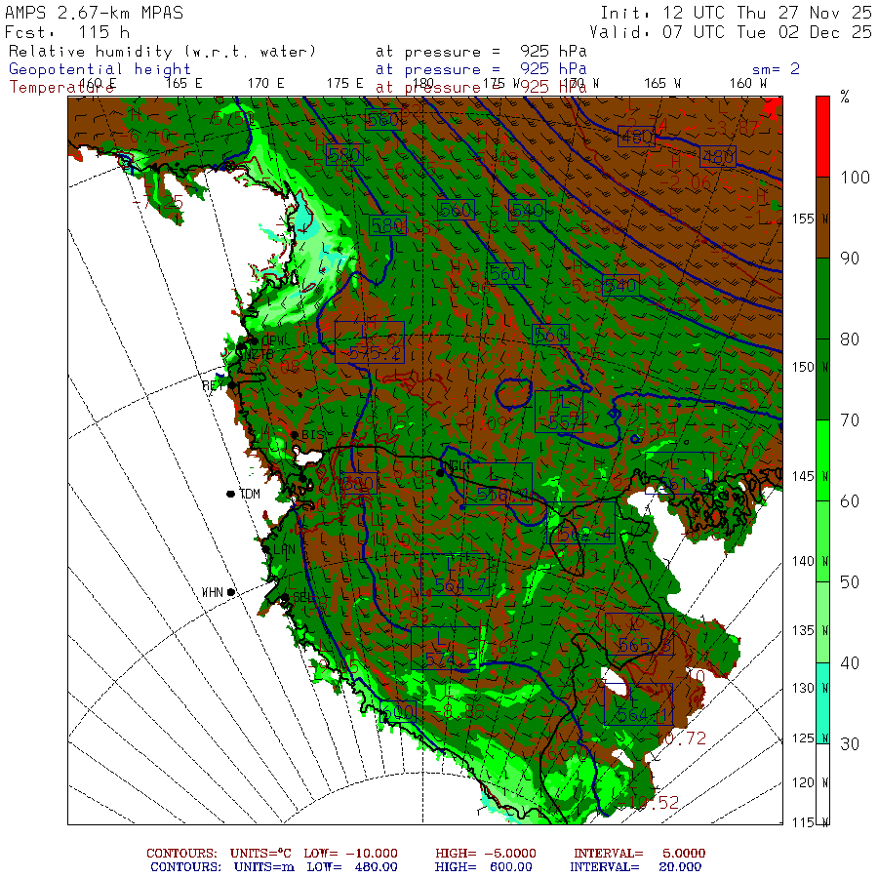The height and width of the screenshot is (878, 878).
Task: Click the NZTB station label
Action: pyautogui.click(x=259, y=354)
